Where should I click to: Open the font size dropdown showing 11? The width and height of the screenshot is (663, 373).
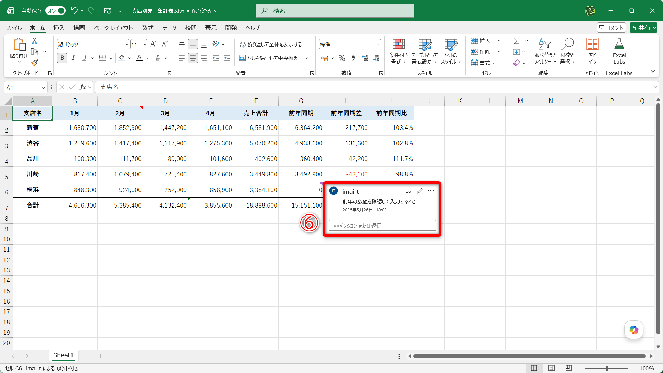[145, 44]
